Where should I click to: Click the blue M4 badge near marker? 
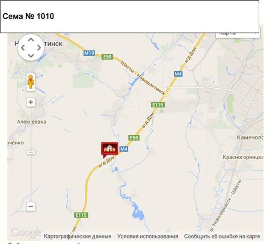tap(124, 149)
